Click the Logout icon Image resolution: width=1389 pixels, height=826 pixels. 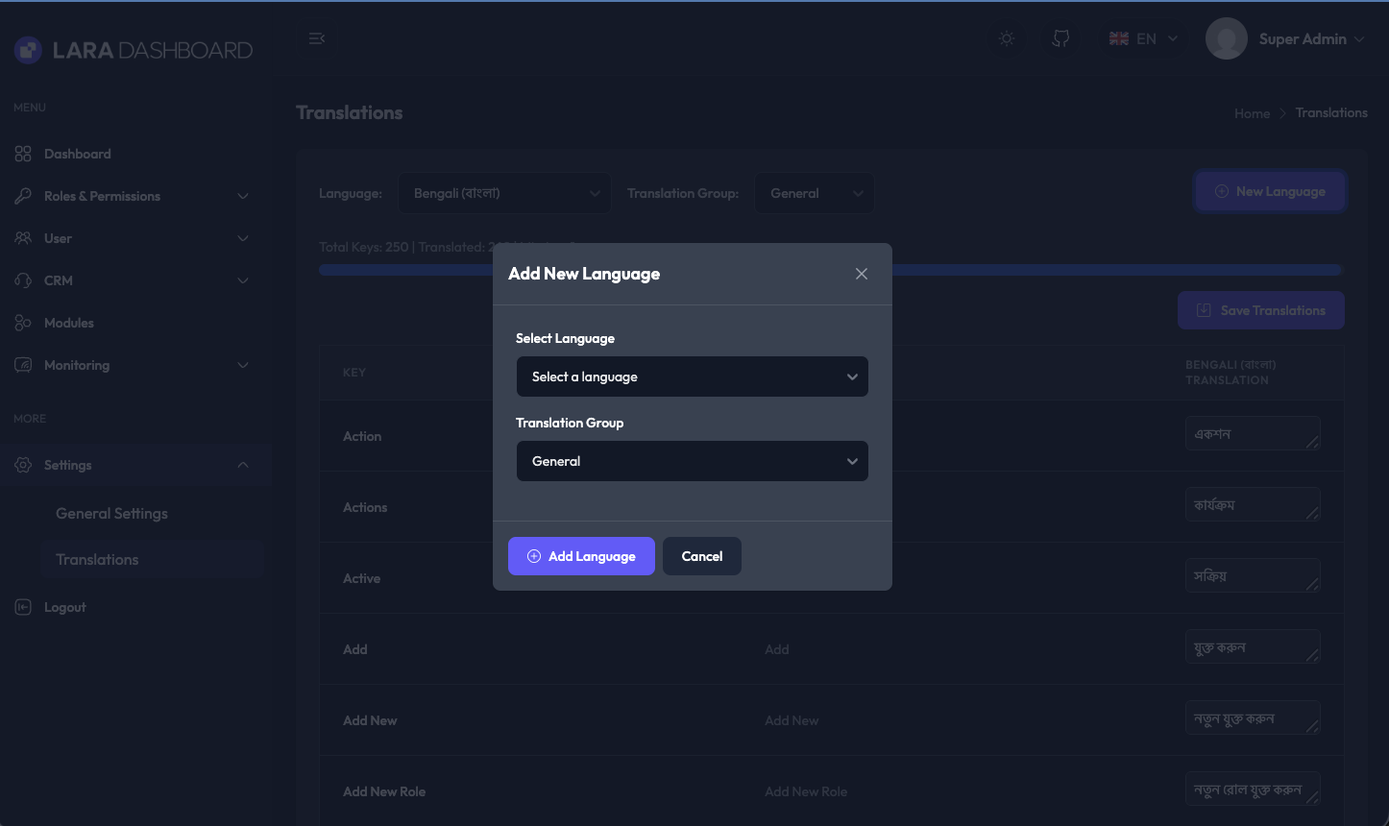coord(23,607)
